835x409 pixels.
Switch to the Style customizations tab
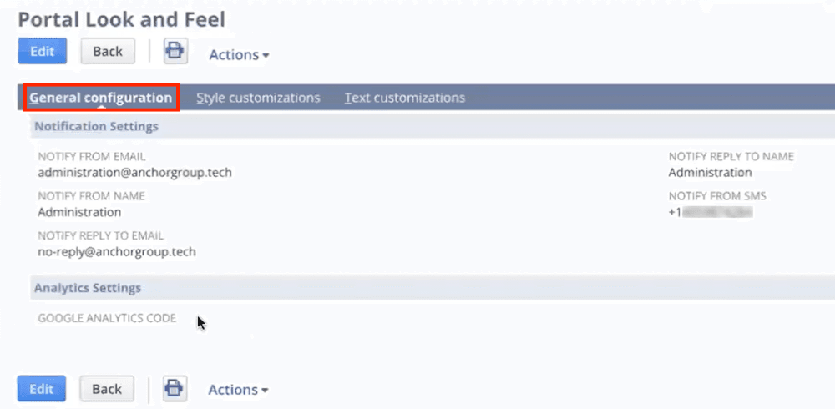(x=258, y=98)
